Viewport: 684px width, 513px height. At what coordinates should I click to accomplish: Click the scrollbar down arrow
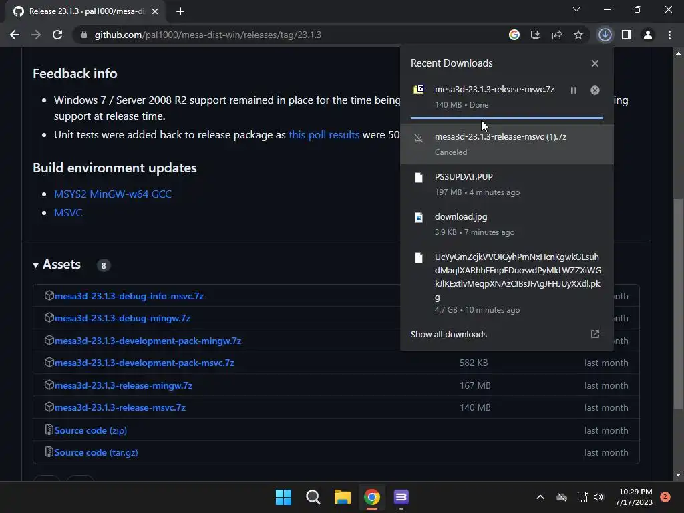(678, 475)
